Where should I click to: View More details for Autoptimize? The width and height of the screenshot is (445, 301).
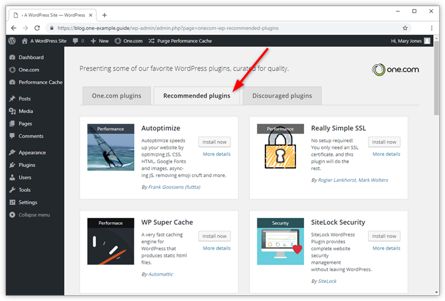pyautogui.click(x=217, y=154)
